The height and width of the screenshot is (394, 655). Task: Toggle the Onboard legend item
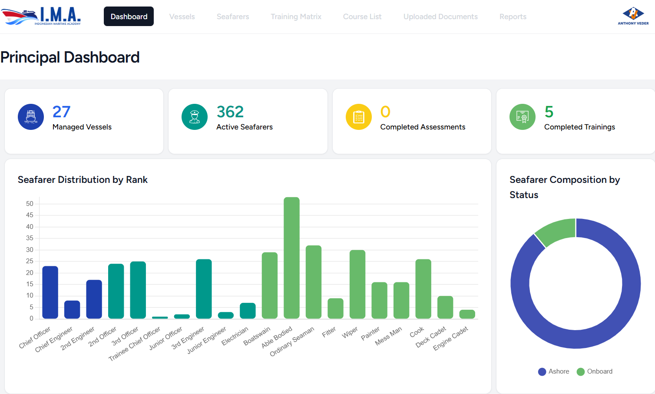pos(595,371)
